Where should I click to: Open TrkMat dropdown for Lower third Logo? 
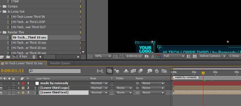pyautogui.click(x=124, y=88)
